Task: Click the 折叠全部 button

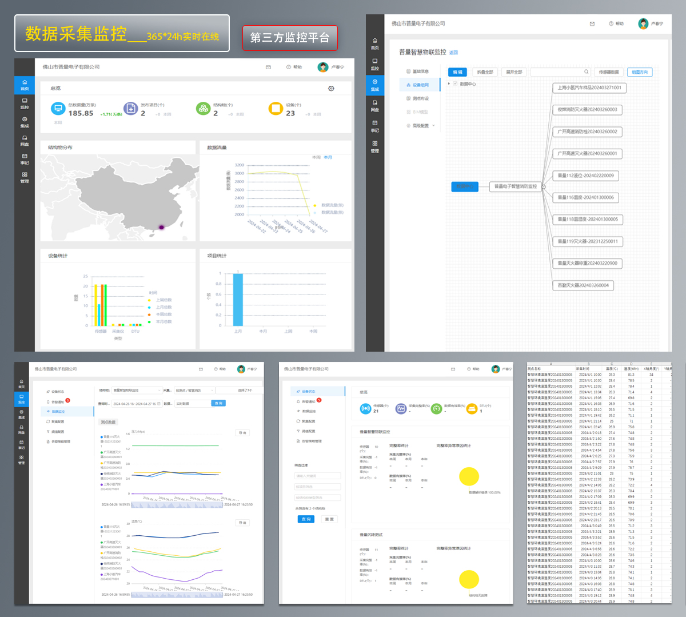Action: point(485,72)
